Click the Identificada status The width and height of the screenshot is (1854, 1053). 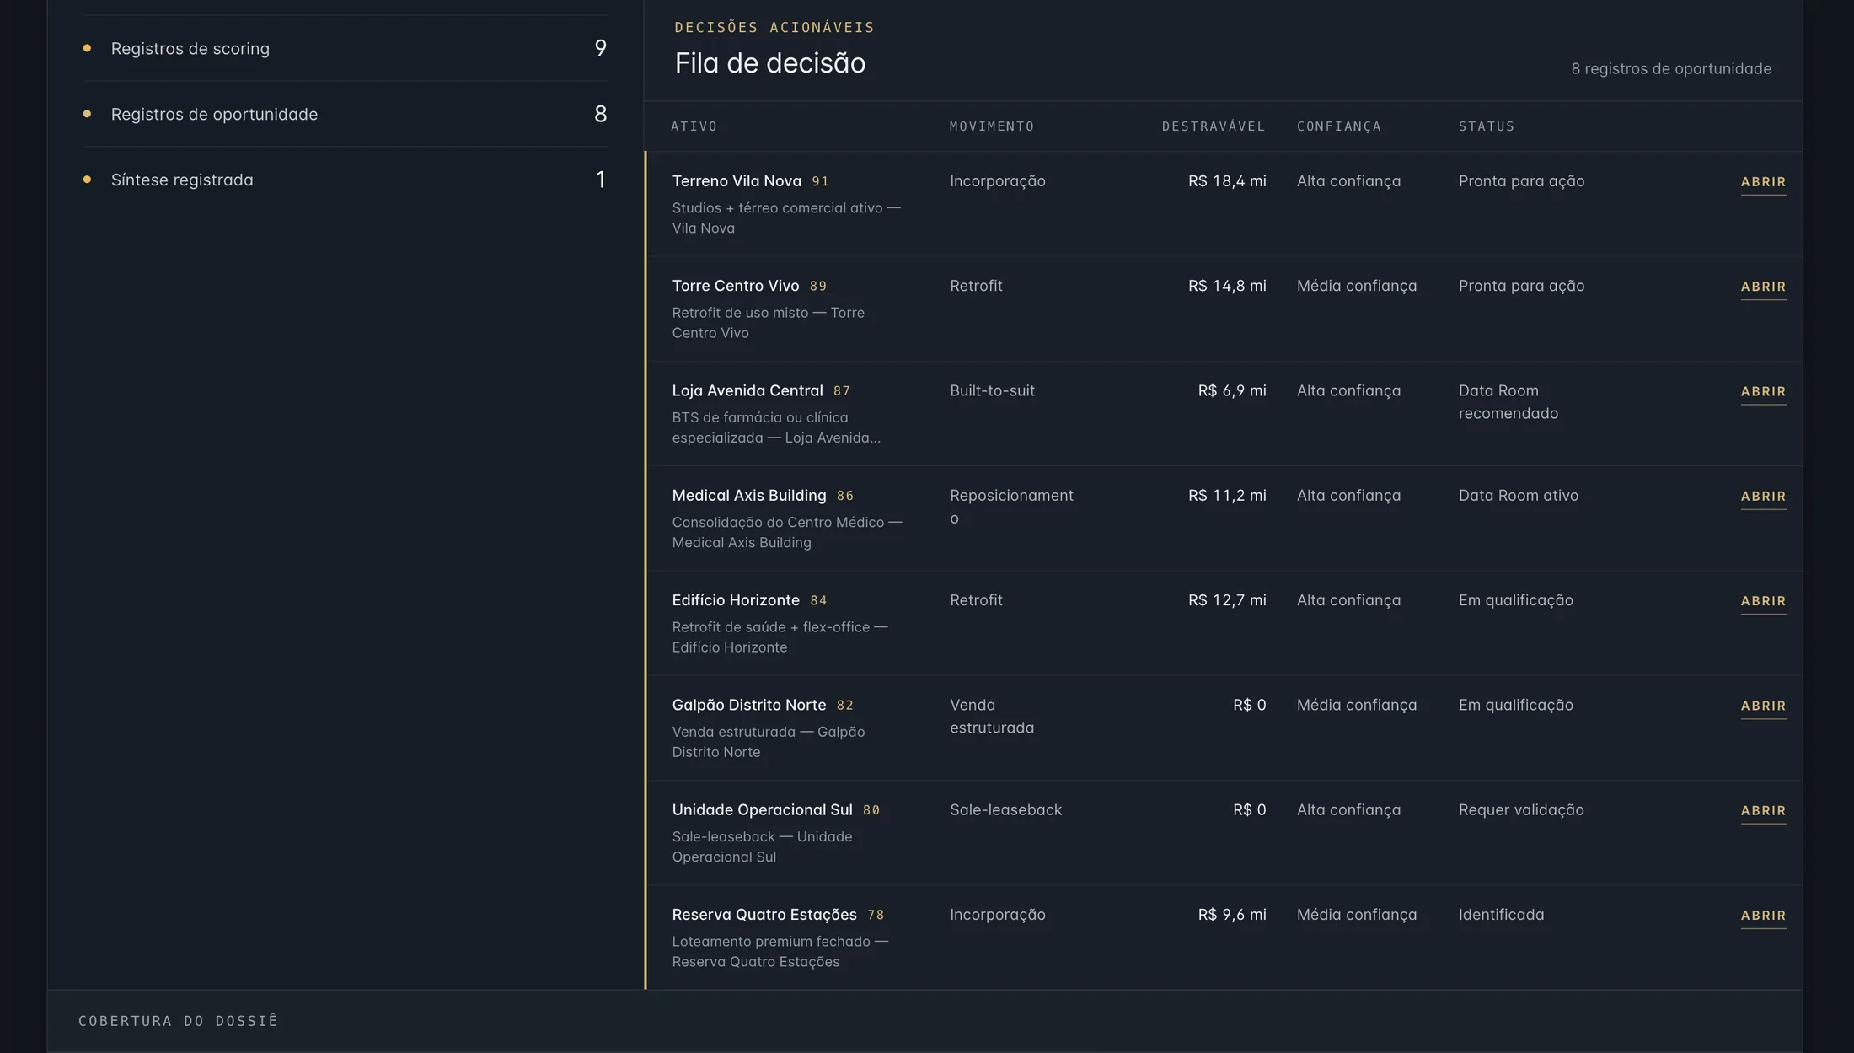pos(1501,915)
